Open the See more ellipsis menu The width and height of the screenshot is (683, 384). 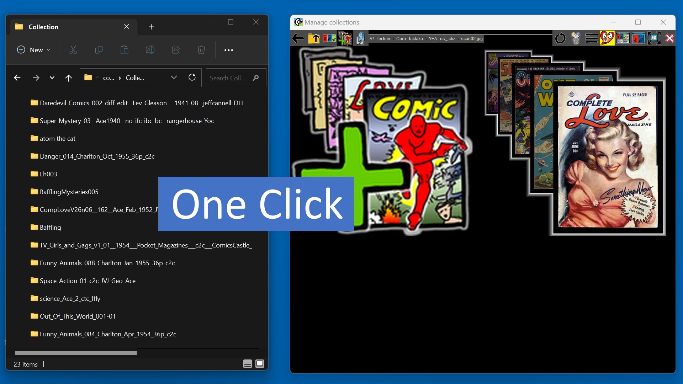click(229, 50)
